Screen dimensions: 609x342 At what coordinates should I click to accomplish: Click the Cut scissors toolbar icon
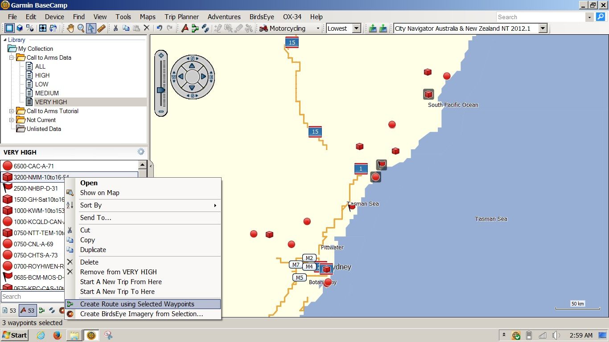(115, 28)
